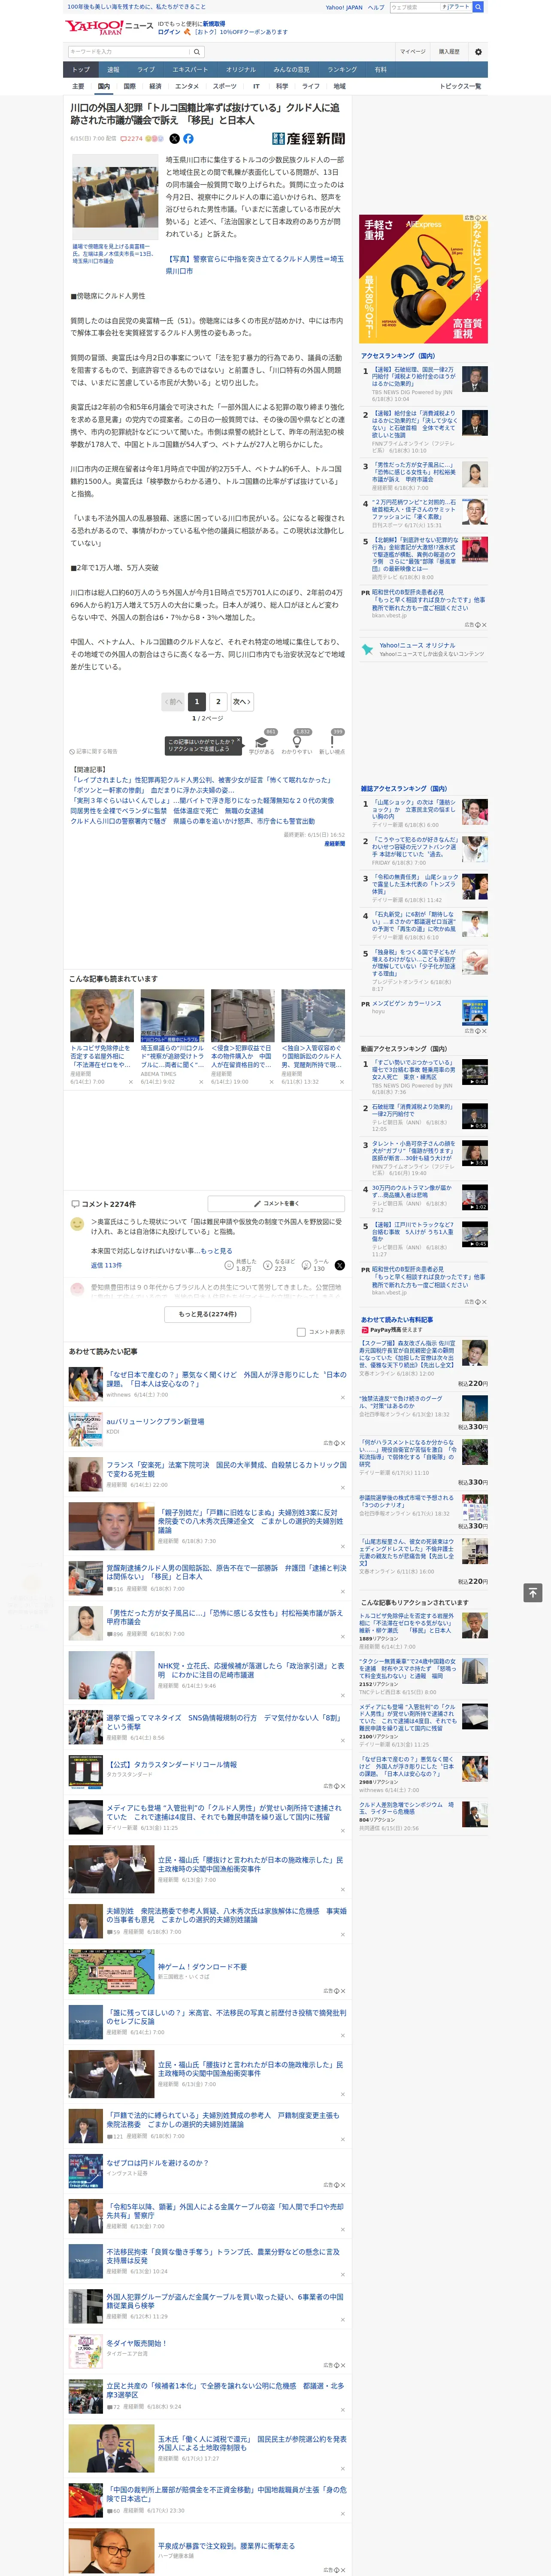Focus the キーワードを入力 search field
The image size is (551, 2576).
click(129, 52)
